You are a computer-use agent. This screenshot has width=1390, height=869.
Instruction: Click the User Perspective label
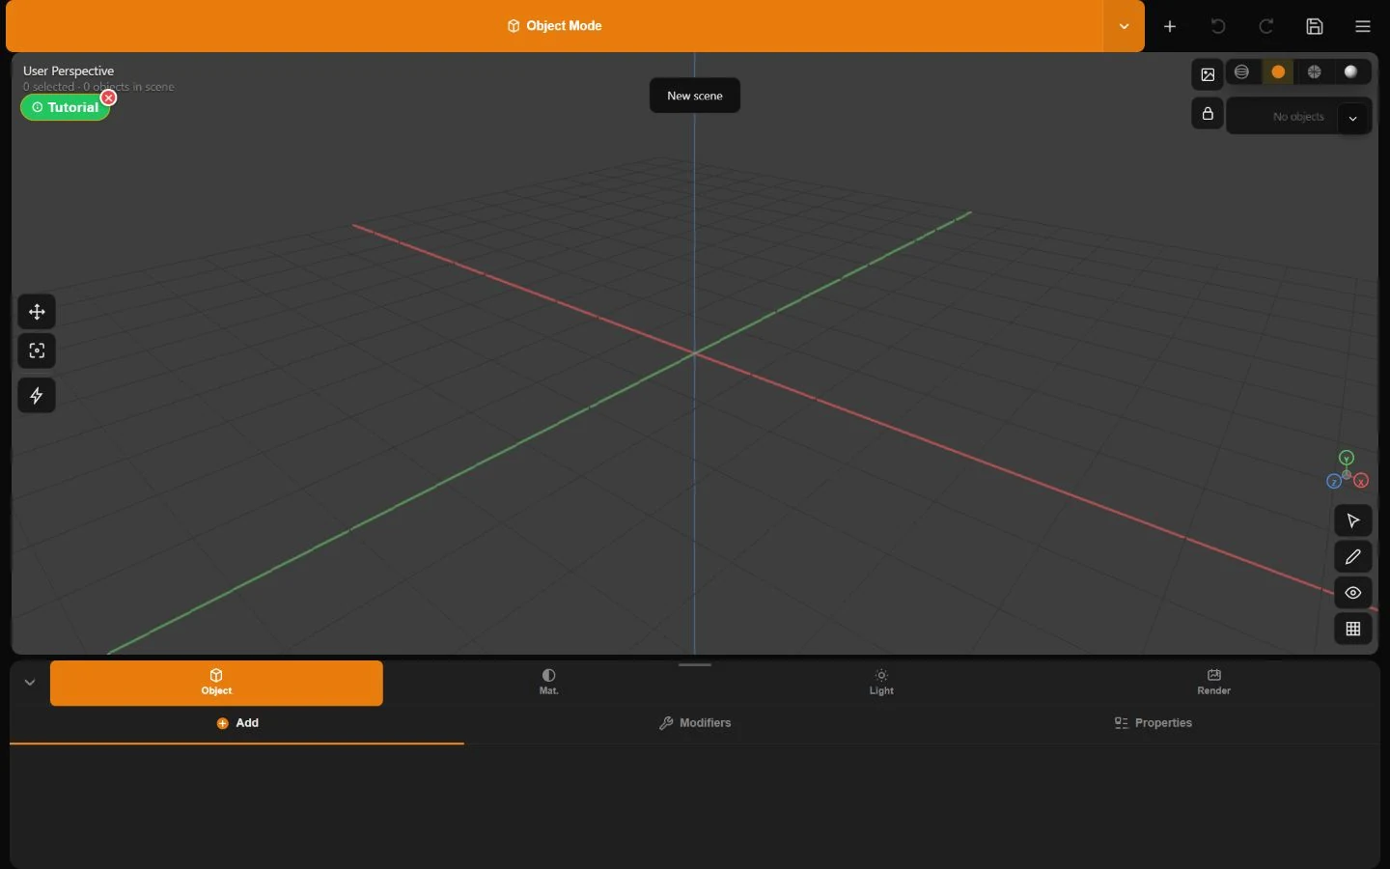click(69, 71)
